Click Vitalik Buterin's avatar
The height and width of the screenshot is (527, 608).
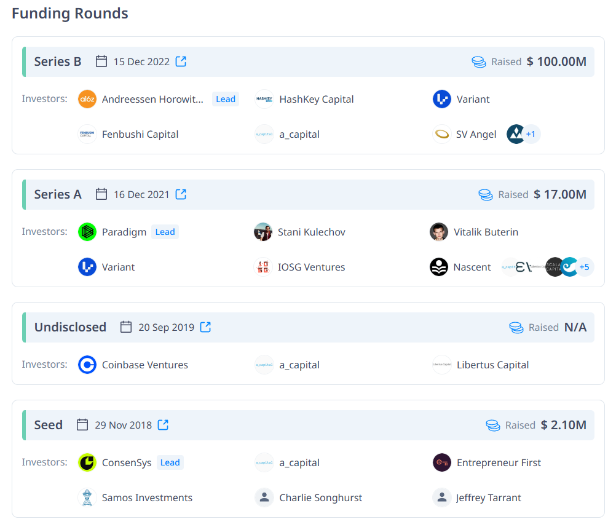point(439,232)
